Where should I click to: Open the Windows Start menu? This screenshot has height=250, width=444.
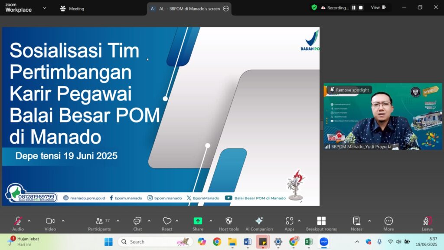tap(108, 242)
